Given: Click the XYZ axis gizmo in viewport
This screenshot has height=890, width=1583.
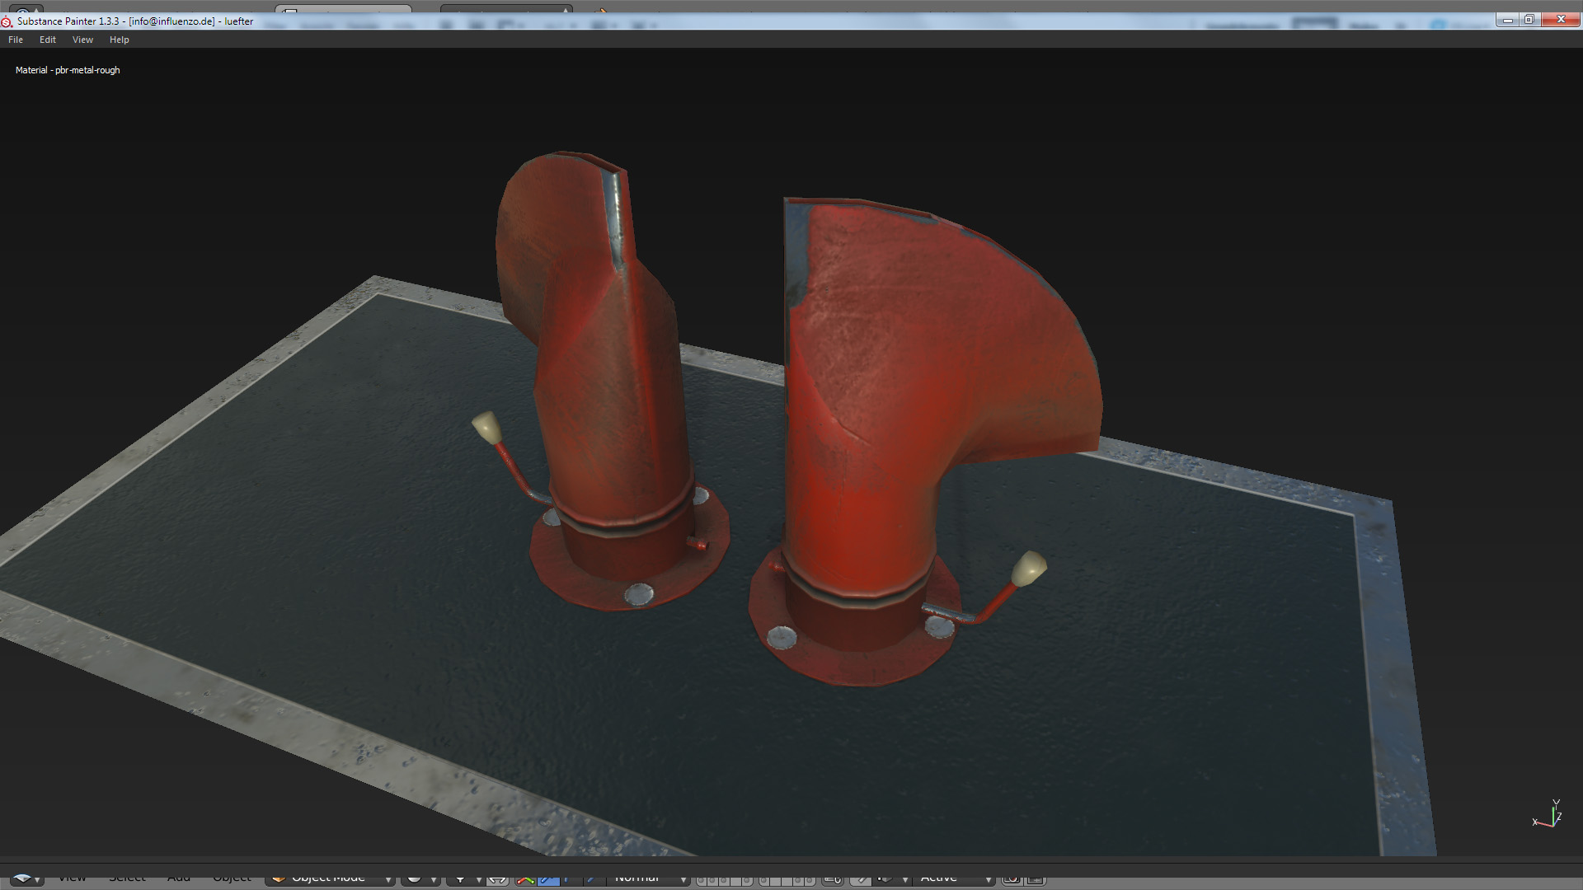Looking at the screenshot, I should click(x=1548, y=815).
